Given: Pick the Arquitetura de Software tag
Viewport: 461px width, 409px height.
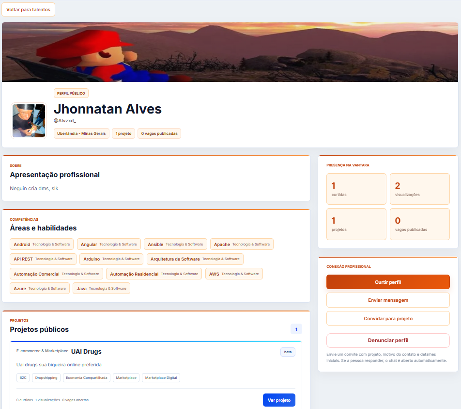Looking at the screenshot, I should [195, 259].
